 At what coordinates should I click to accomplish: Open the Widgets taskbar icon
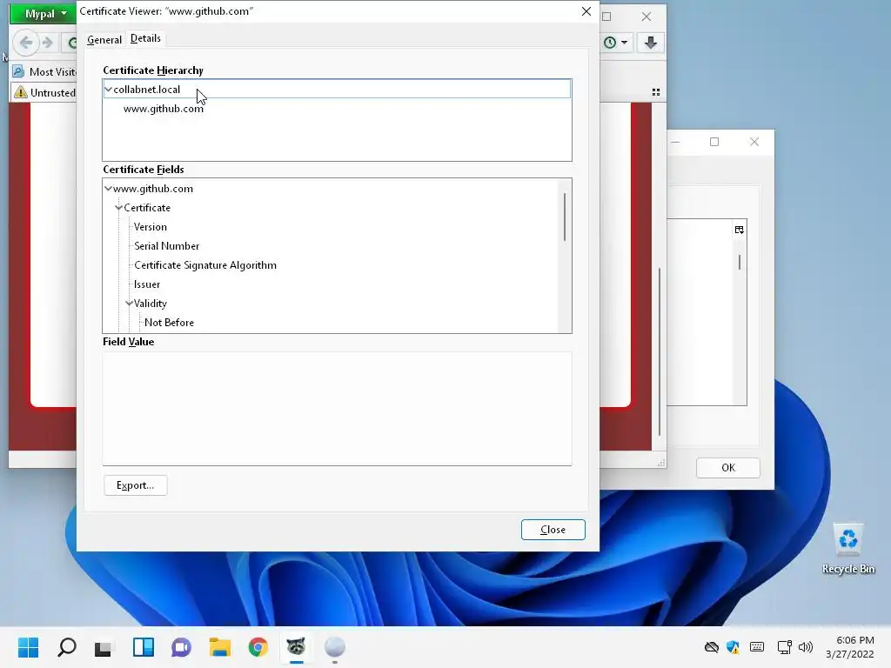click(144, 647)
